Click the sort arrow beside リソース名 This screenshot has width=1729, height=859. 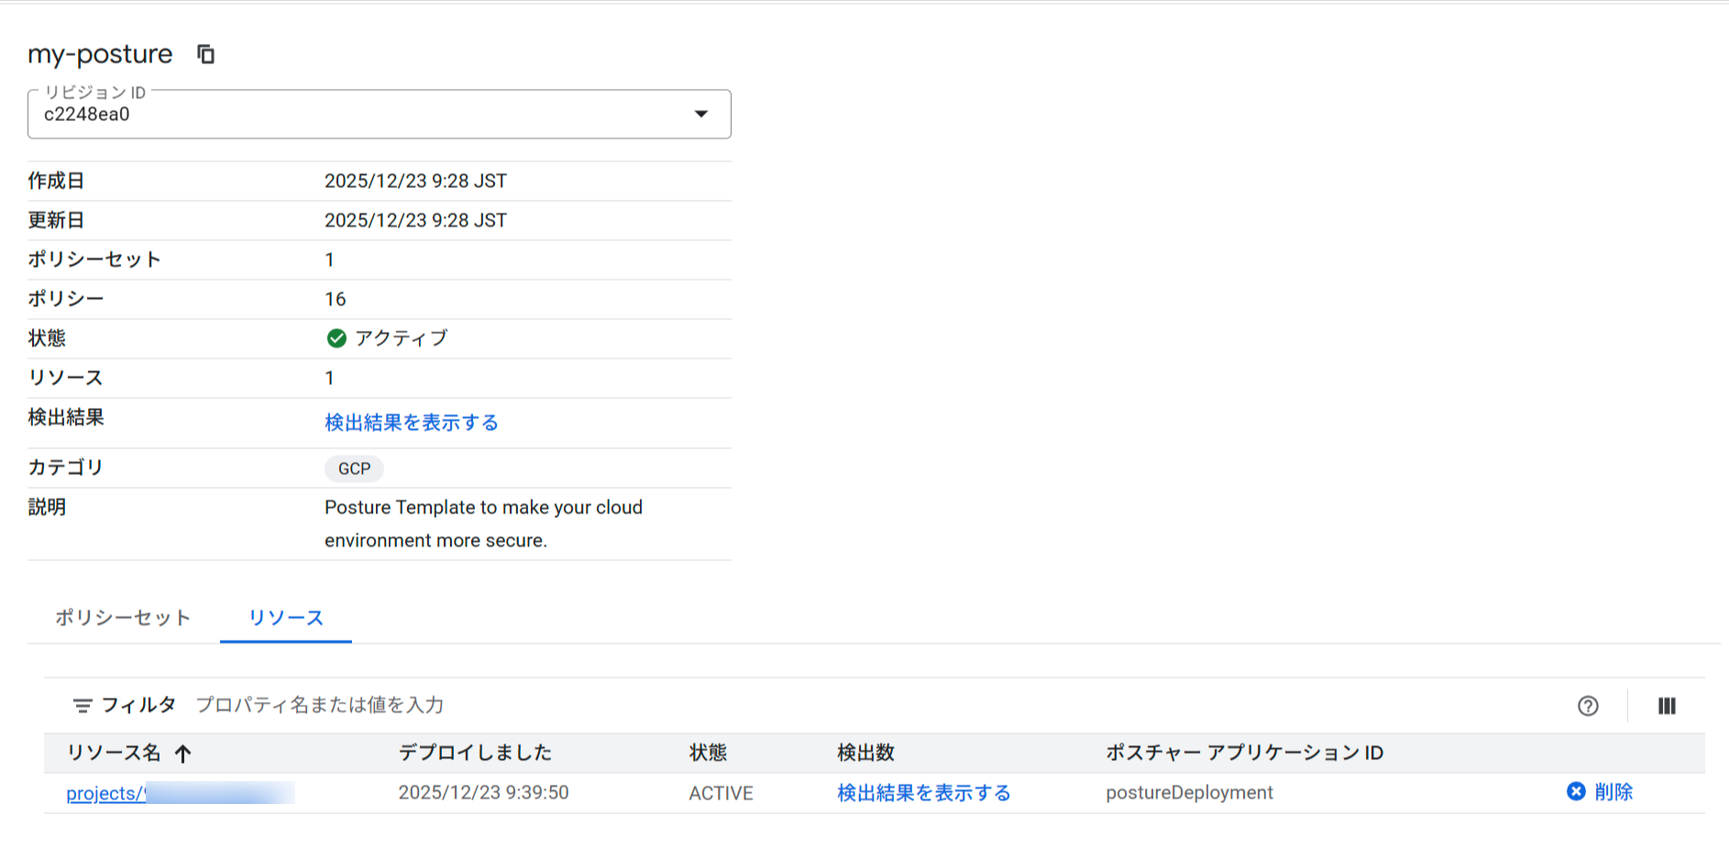(184, 753)
